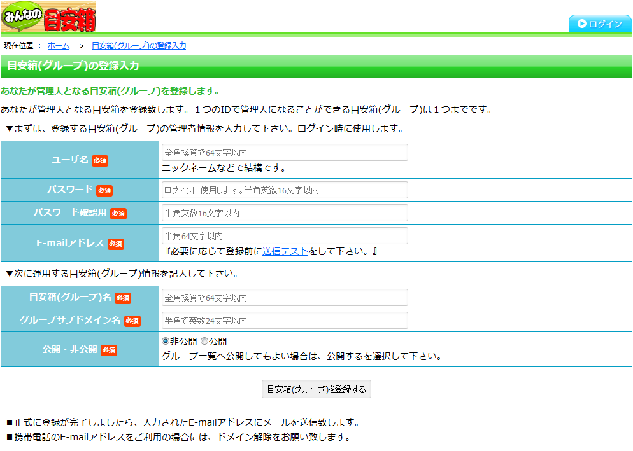This screenshot has height=451, width=633.
Task: Open the ホーム breadcrumb link
Action: 58,45
